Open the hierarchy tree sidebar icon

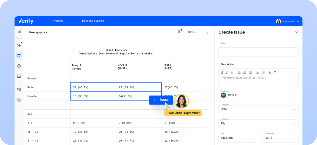[x=19, y=90]
